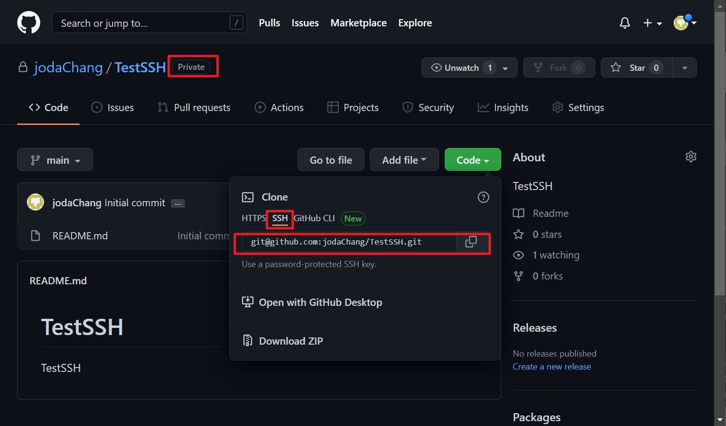Select the HTTPS clone option
Screen dimensions: 726x426
click(x=254, y=218)
